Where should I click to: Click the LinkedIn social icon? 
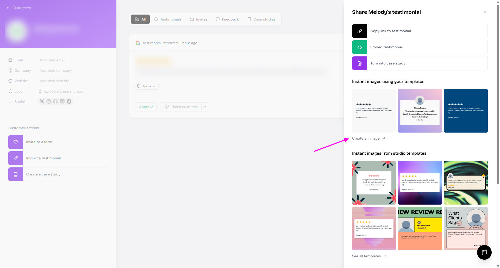[x=49, y=101]
